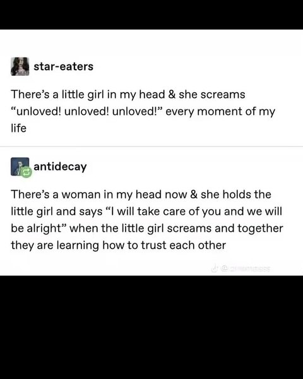Select the line starting "There's a little girl"
Image resolution: width=303 pixels, height=379 pixels.
[x=128, y=95]
